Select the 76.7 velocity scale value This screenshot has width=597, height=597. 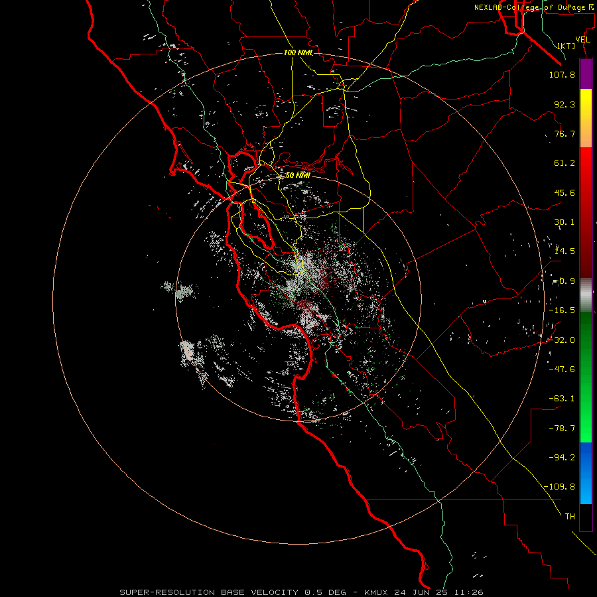click(x=564, y=133)
